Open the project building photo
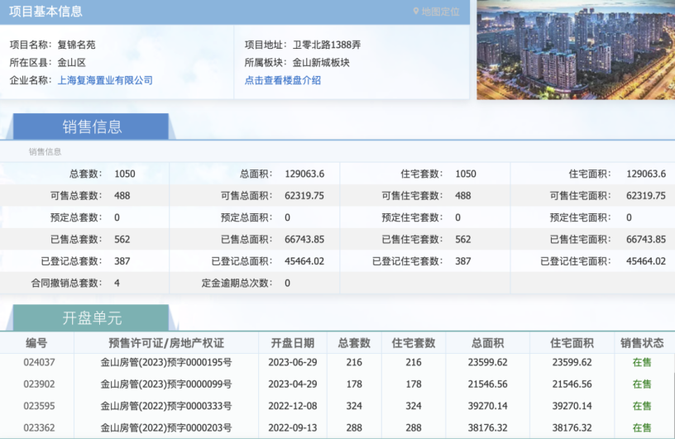 click(575, 50)
